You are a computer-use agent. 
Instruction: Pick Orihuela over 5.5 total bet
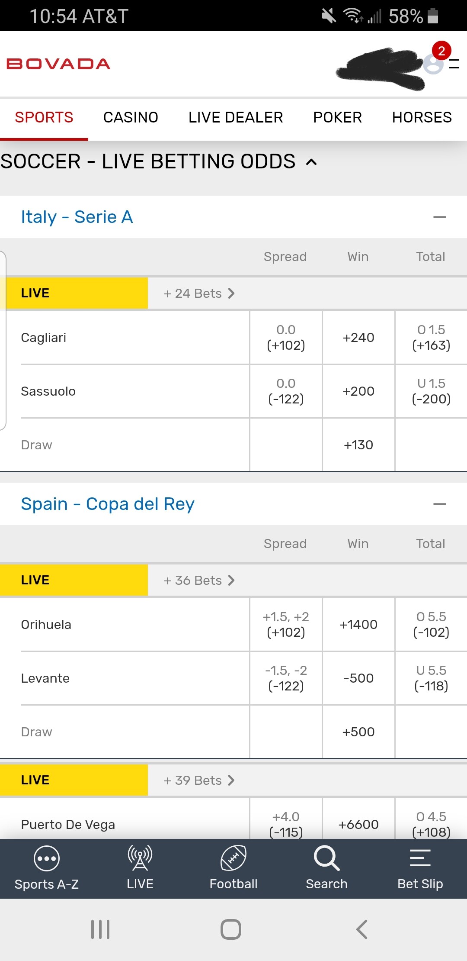(431, 625)
